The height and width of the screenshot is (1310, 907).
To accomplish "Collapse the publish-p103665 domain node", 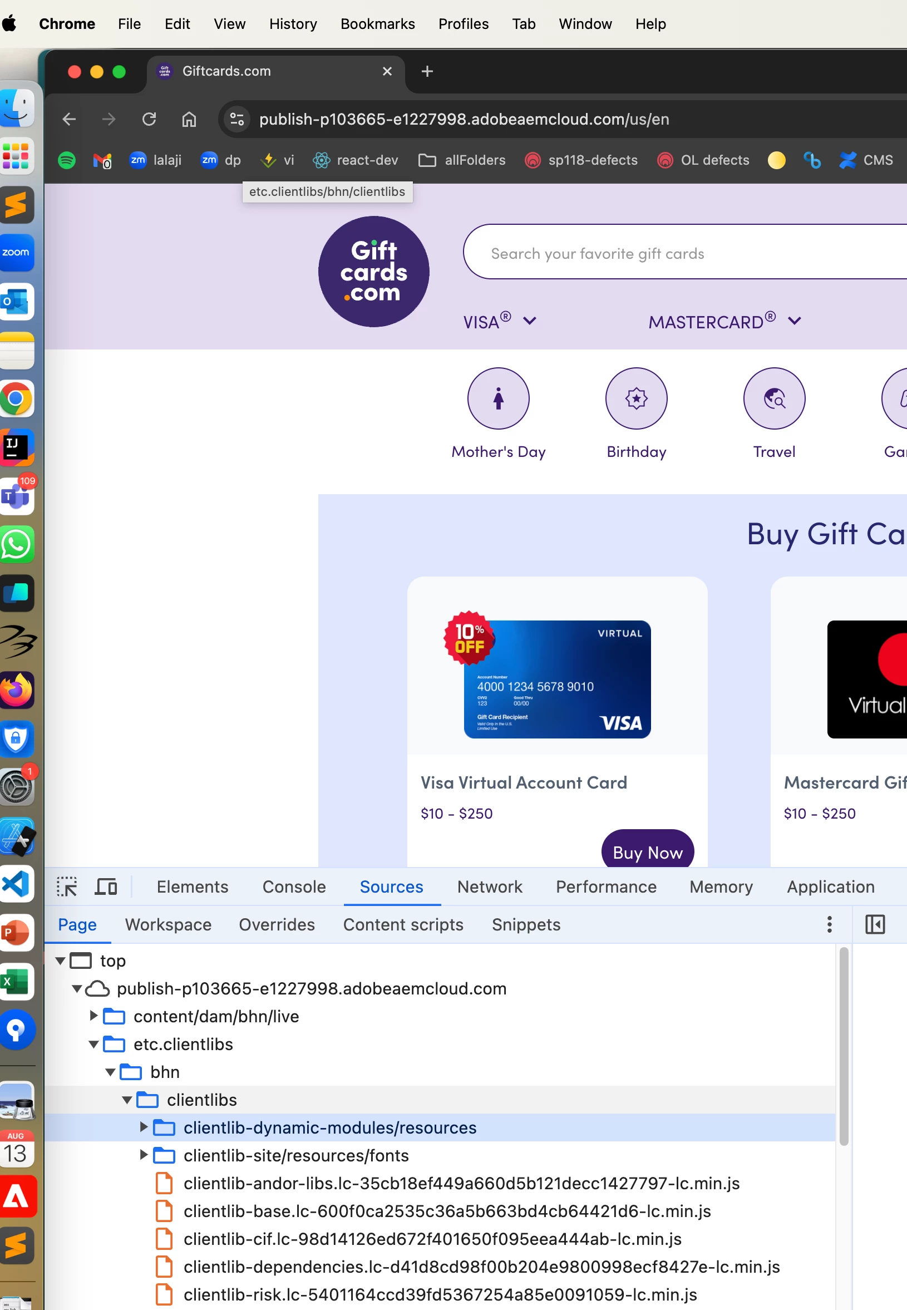I will coord(77,988).
